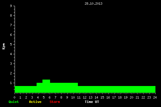This screenshot has width=161, height=107.
Task: Click the x-axis label 22
Action: [x=143, y=97]
